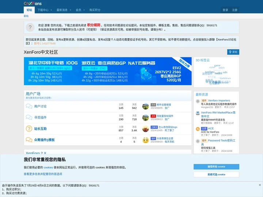Open the 最新资源 sidebar heading
Image resolution: width=263 pixels, height=197 pixels.
tap(202, 94)
